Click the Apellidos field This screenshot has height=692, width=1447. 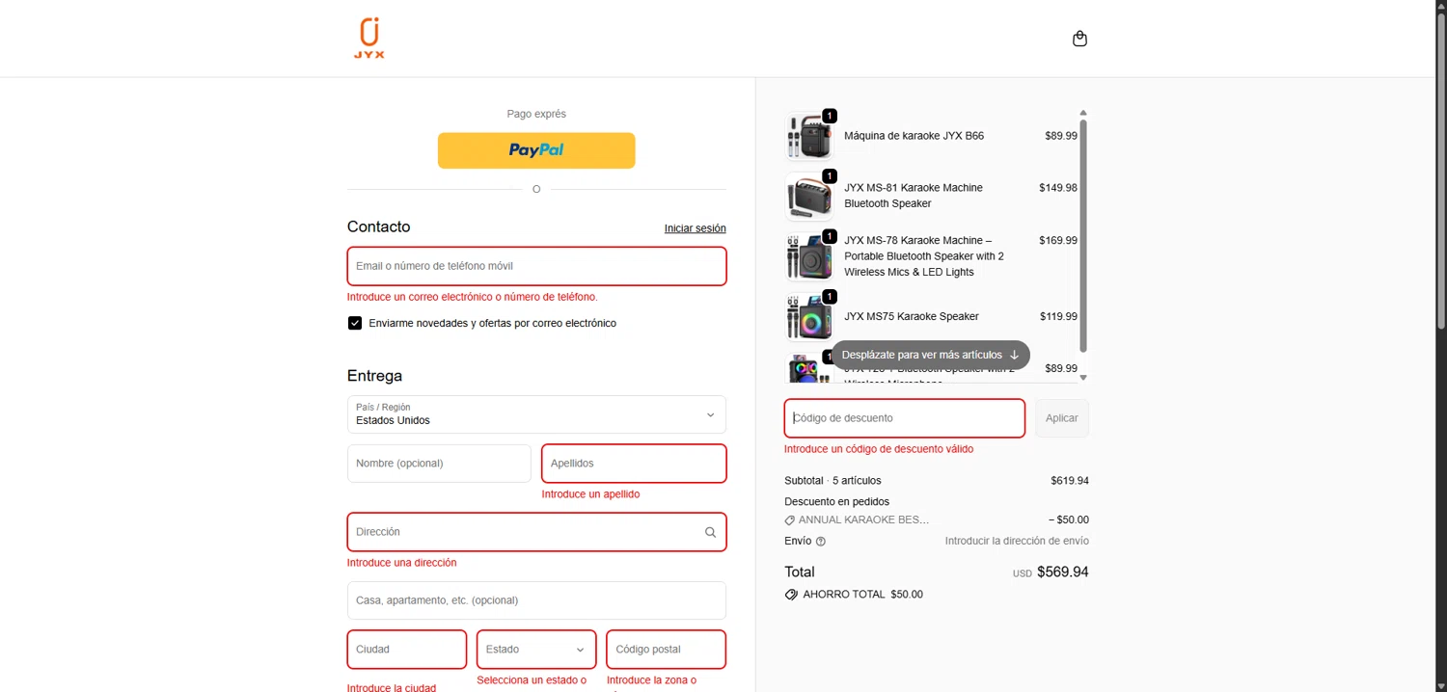coord(634,464)
